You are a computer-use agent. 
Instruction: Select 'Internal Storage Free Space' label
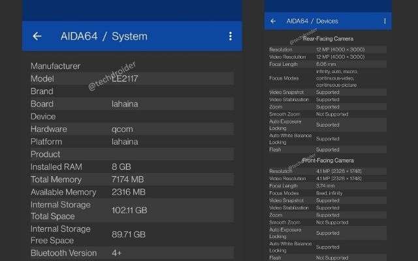pyautogui.click(x=61, y=235)
